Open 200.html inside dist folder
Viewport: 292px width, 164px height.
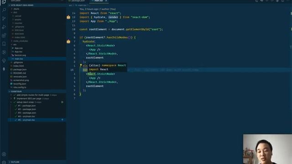[19, 30]
